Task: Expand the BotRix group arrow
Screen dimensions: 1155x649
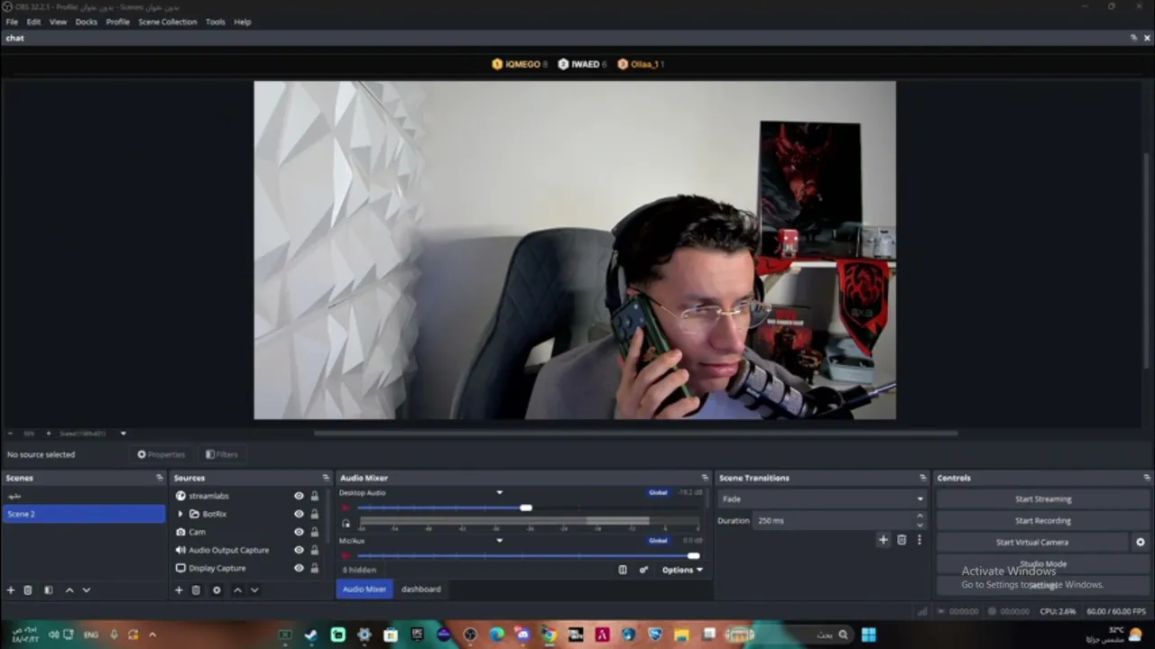Action: click(x=180, y=514)
